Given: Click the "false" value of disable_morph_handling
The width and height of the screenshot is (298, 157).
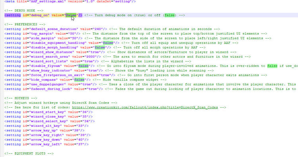Looking at the screenshot, I should click(x=100, y=48).
